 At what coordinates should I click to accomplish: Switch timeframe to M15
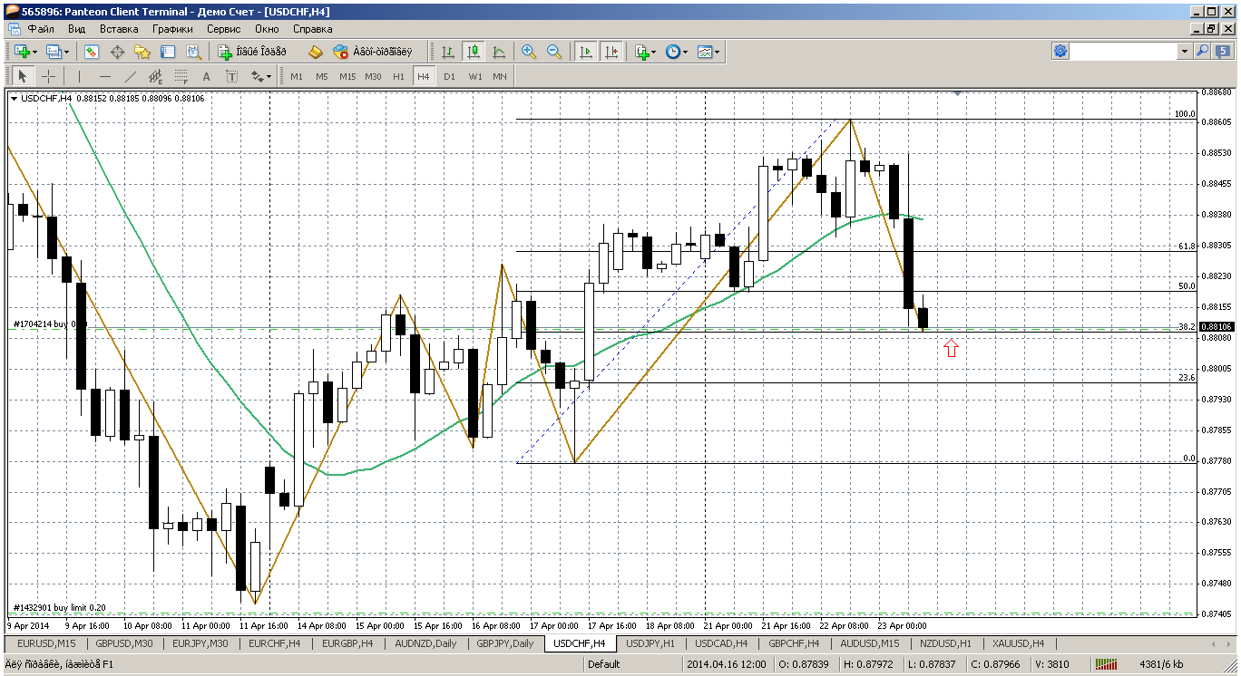coord(347,76)
